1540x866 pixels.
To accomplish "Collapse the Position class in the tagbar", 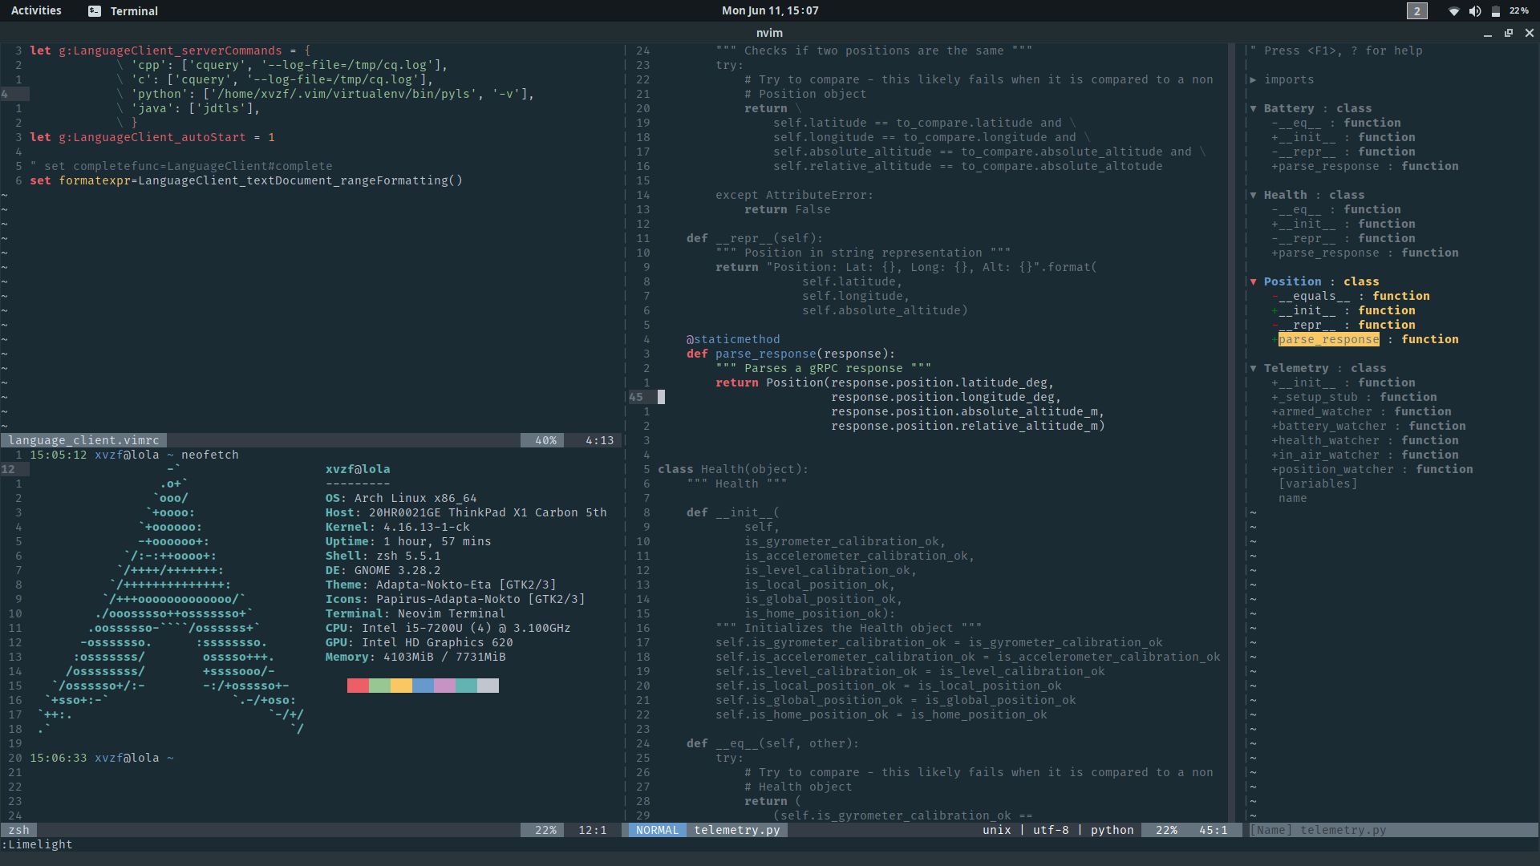I will (1254, 281).
